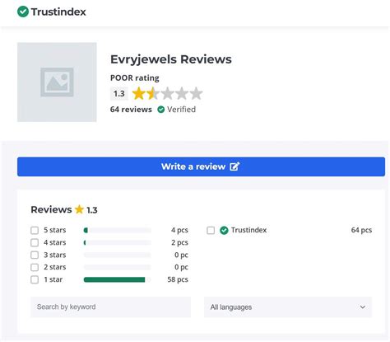Viewport: 390px width, 342px height.
Task: Check the 3 stars filter checkbox
Action: [35, 255]
